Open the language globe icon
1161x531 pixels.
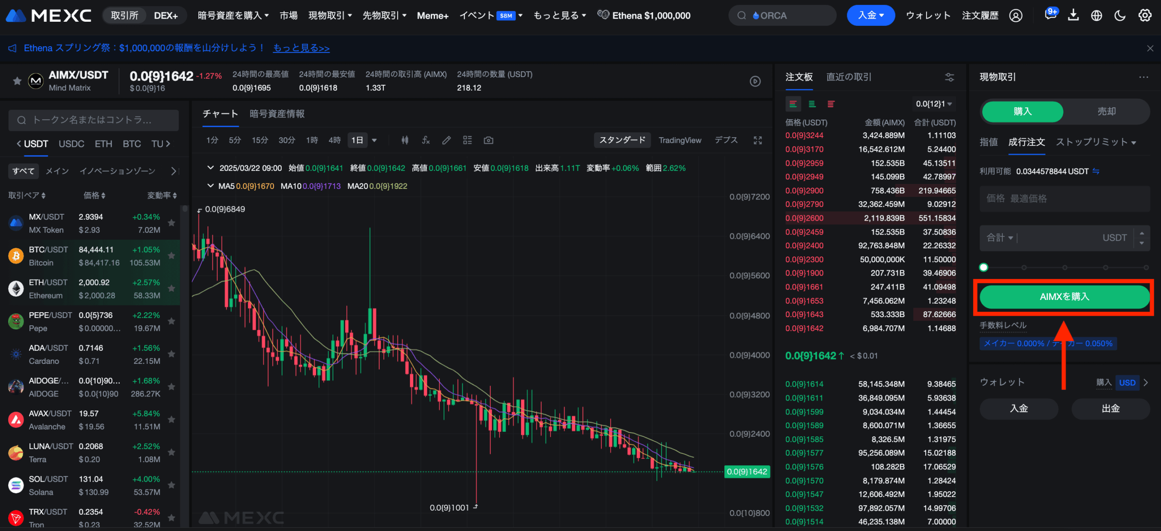point(1097,16)
